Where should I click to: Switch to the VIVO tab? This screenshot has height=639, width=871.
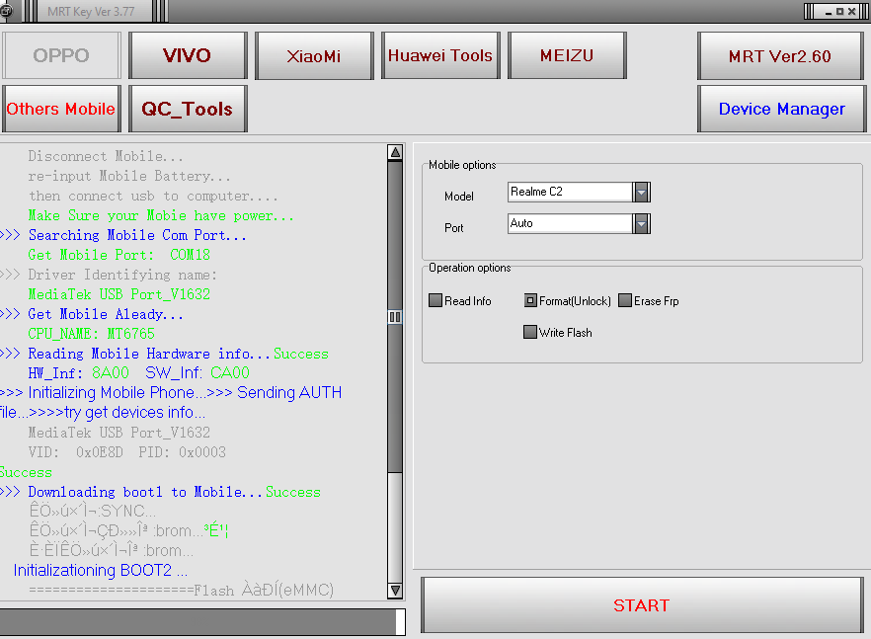(188, 55)
